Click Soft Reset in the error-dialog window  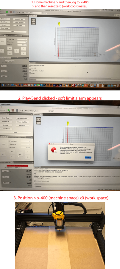[x=5, y=122]
